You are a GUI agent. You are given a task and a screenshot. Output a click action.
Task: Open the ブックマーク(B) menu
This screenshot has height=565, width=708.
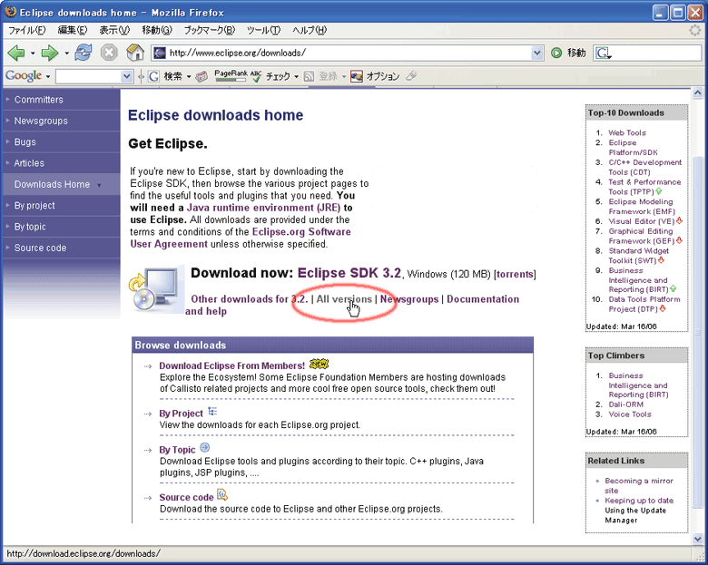(x=209, y=30)
